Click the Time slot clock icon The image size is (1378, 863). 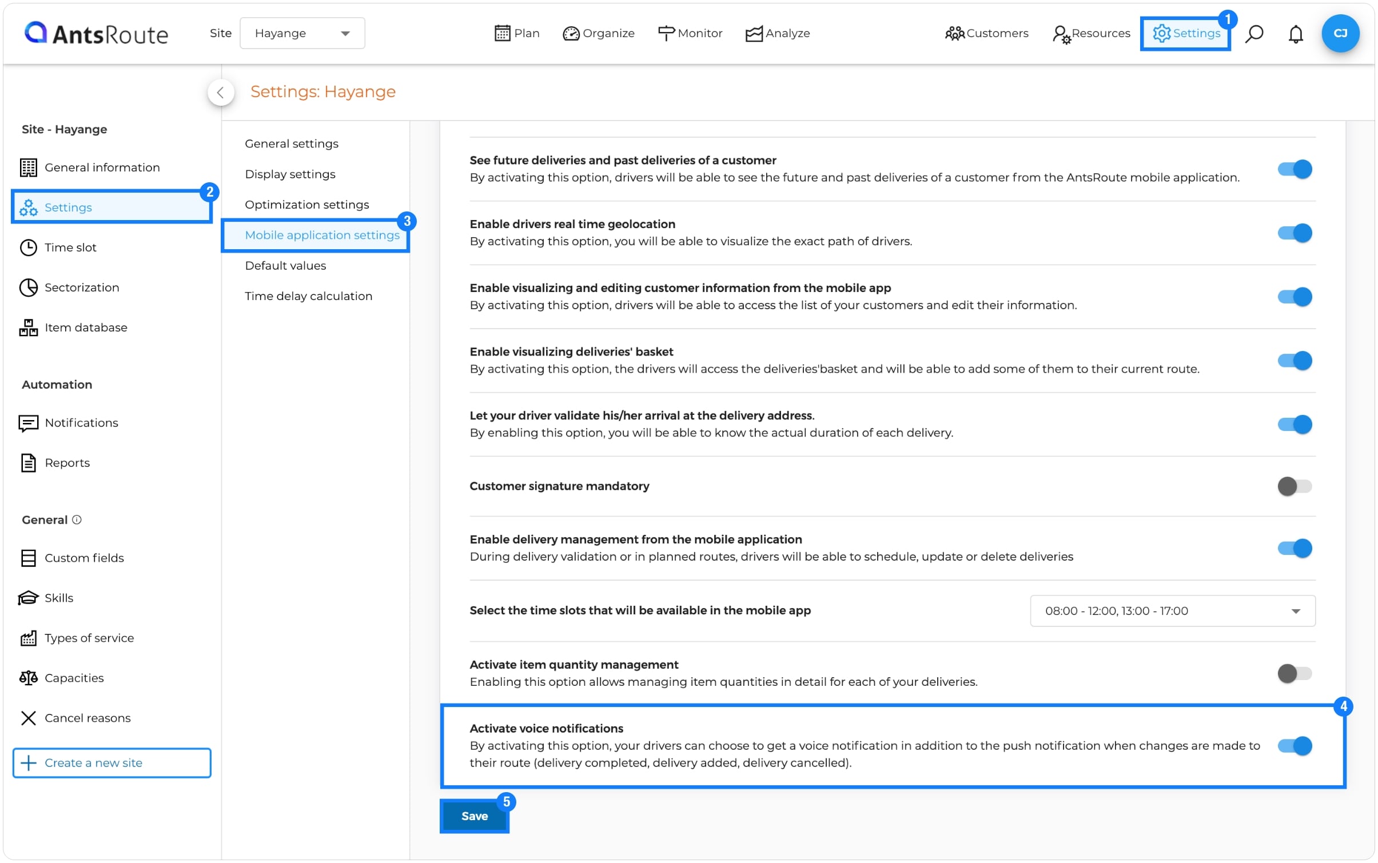tap(29, 247)
